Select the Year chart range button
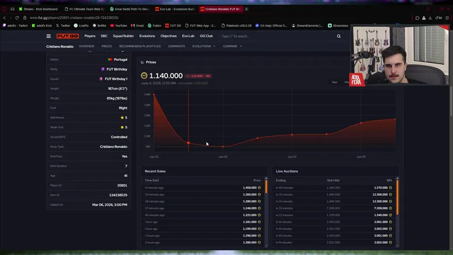 (x=334, y=82)
